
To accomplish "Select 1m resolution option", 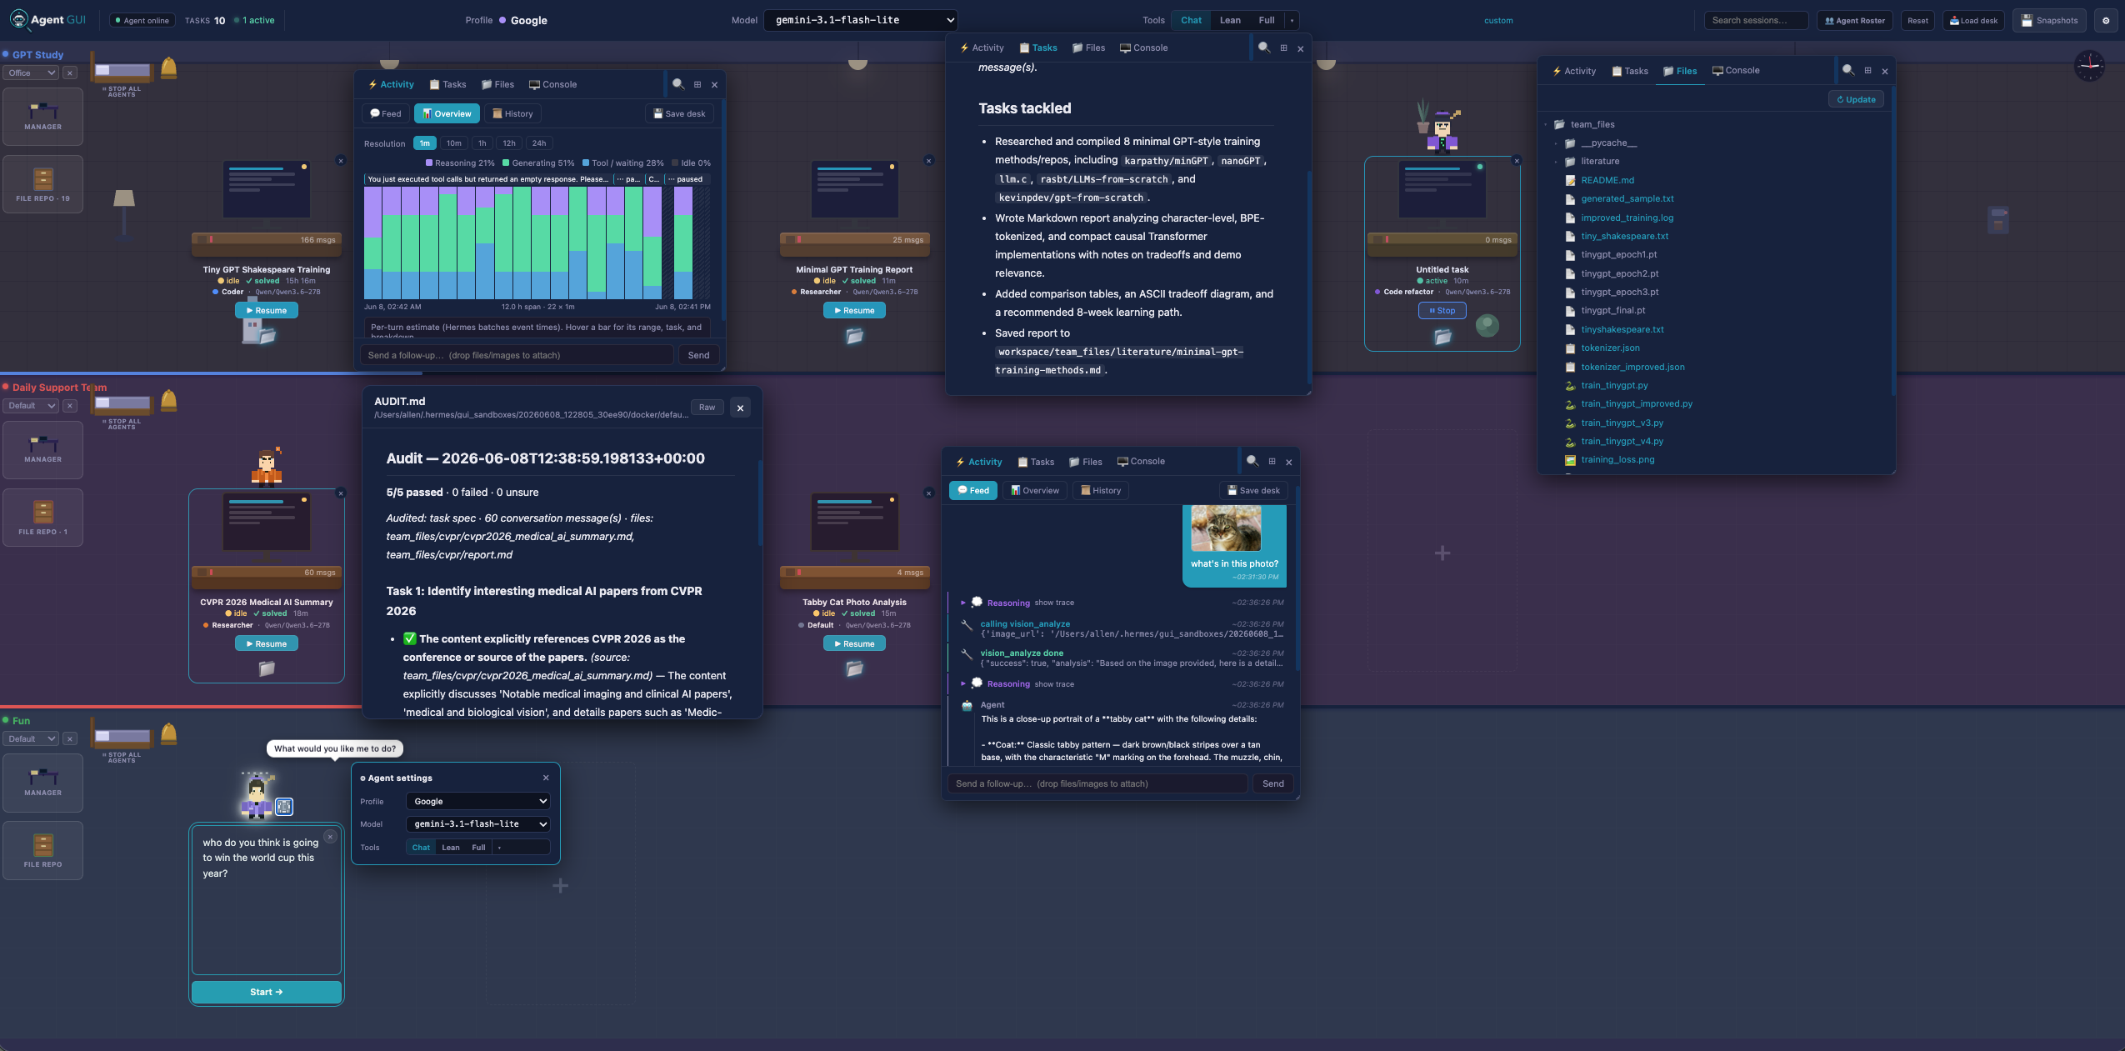I will pyautogui.click(x=425, y=143).
